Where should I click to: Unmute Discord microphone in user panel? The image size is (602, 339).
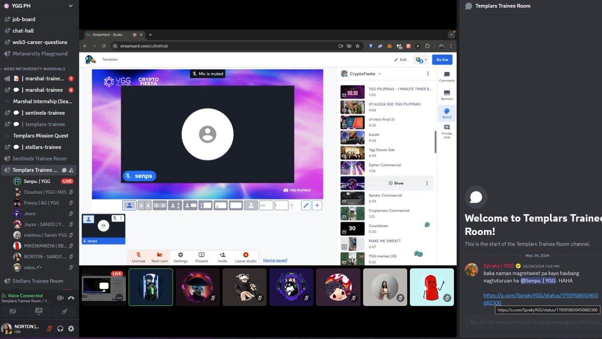tap(49, 328)
